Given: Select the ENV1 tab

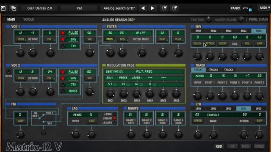Looking at the screenshot, I should point(198,31).
